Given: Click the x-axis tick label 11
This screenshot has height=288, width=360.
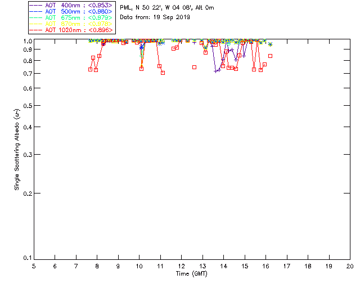Looking at the screenshot, I should tap(160, 266).
